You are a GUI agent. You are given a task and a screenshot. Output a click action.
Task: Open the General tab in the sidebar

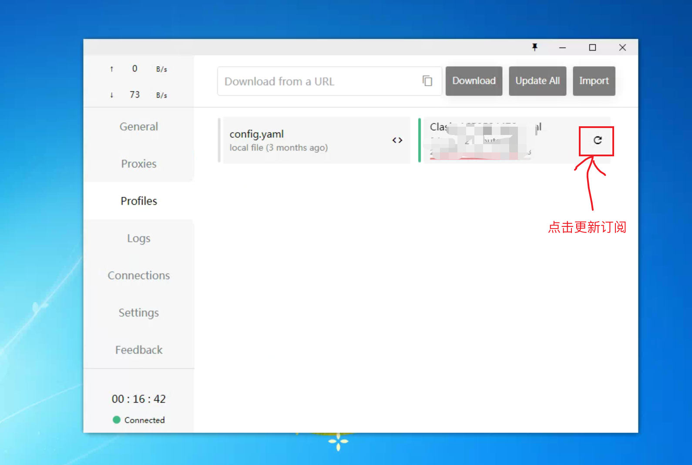(x=139, y=127)
